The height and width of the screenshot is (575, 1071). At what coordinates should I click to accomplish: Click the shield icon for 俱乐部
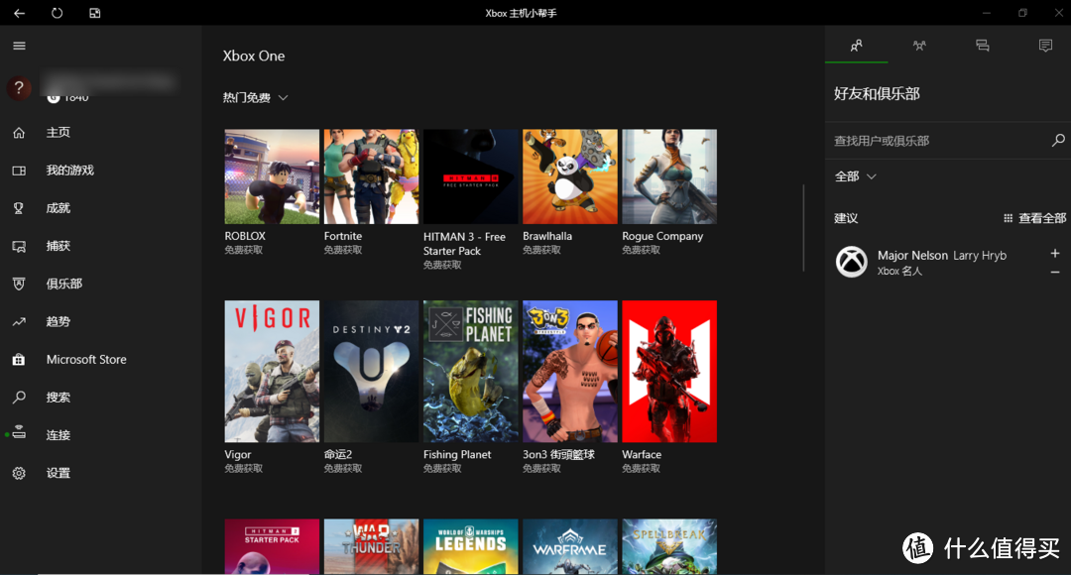(x=19, y=285)
